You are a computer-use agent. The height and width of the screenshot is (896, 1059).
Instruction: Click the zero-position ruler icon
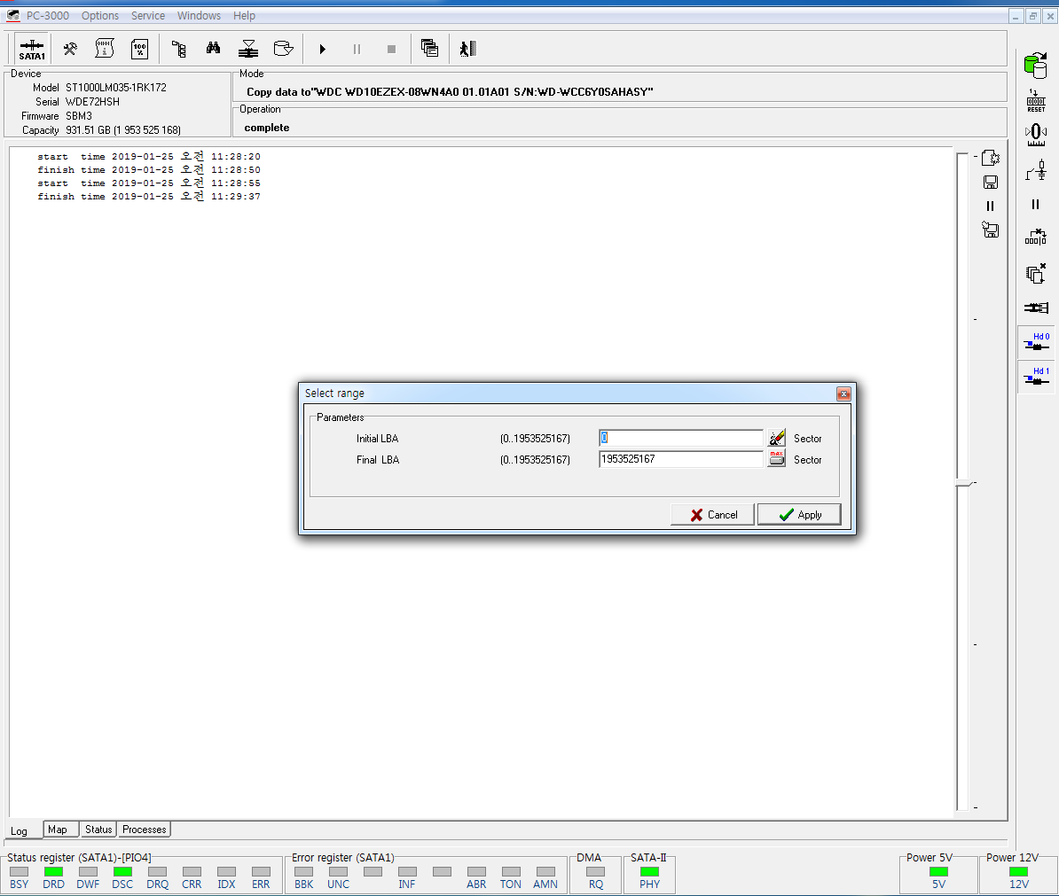(x=1036, y=134)
